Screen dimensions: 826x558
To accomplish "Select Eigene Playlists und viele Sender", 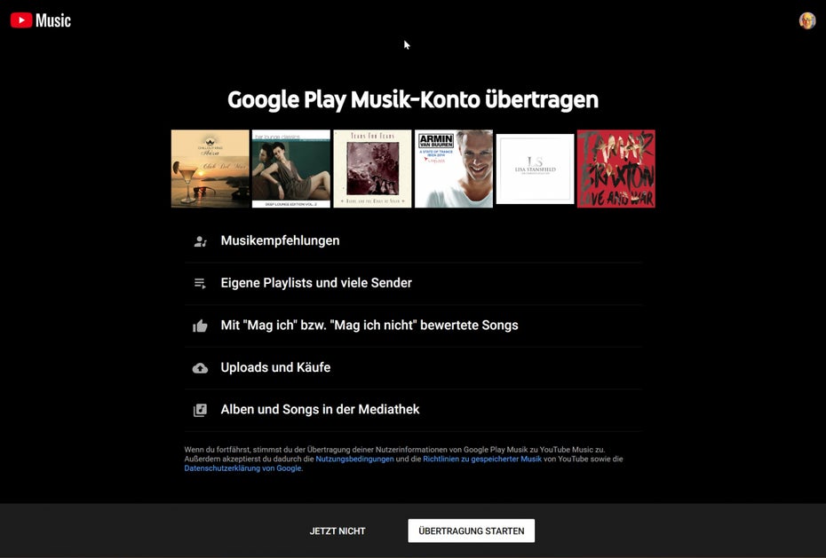I will pyautogui.click(x=413, y=283).
